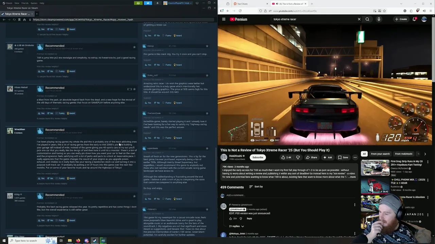Dislike the Tokyo Xtreme Racer video
435x244 pixels.
click(298, 157)
